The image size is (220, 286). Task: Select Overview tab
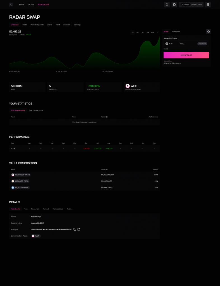pyautogui.click(x=15, y=25)
